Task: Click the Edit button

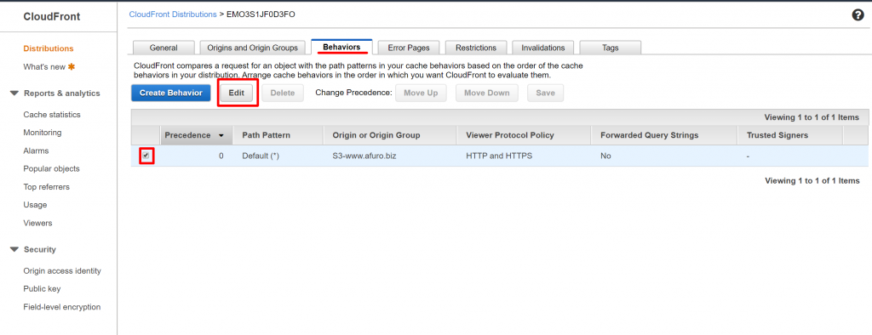Action: coord(237,93)
